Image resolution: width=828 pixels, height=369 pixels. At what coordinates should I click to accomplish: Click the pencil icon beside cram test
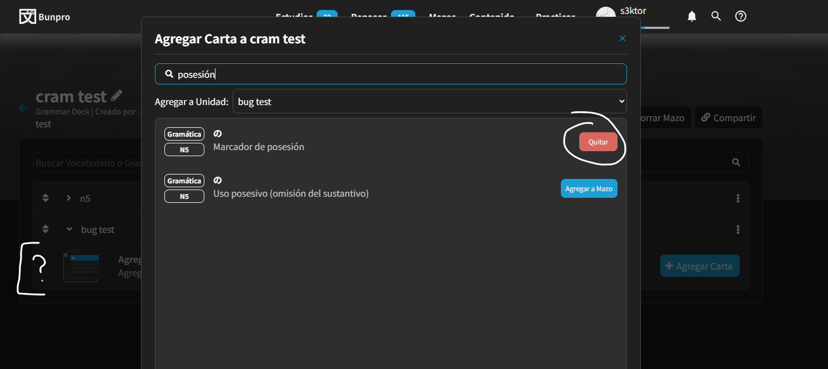(x=117, y=96)
